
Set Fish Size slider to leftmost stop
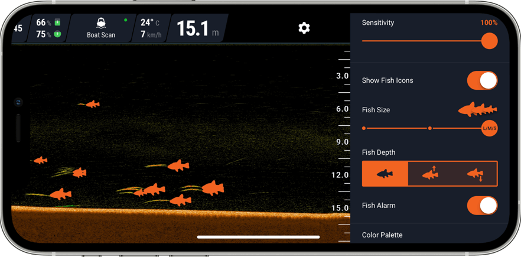point(364,128)
